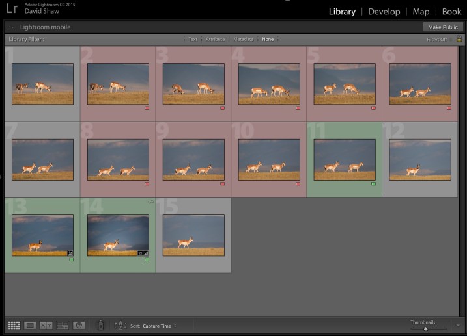Adjust the Thumbnails size slider

[425, 328]
